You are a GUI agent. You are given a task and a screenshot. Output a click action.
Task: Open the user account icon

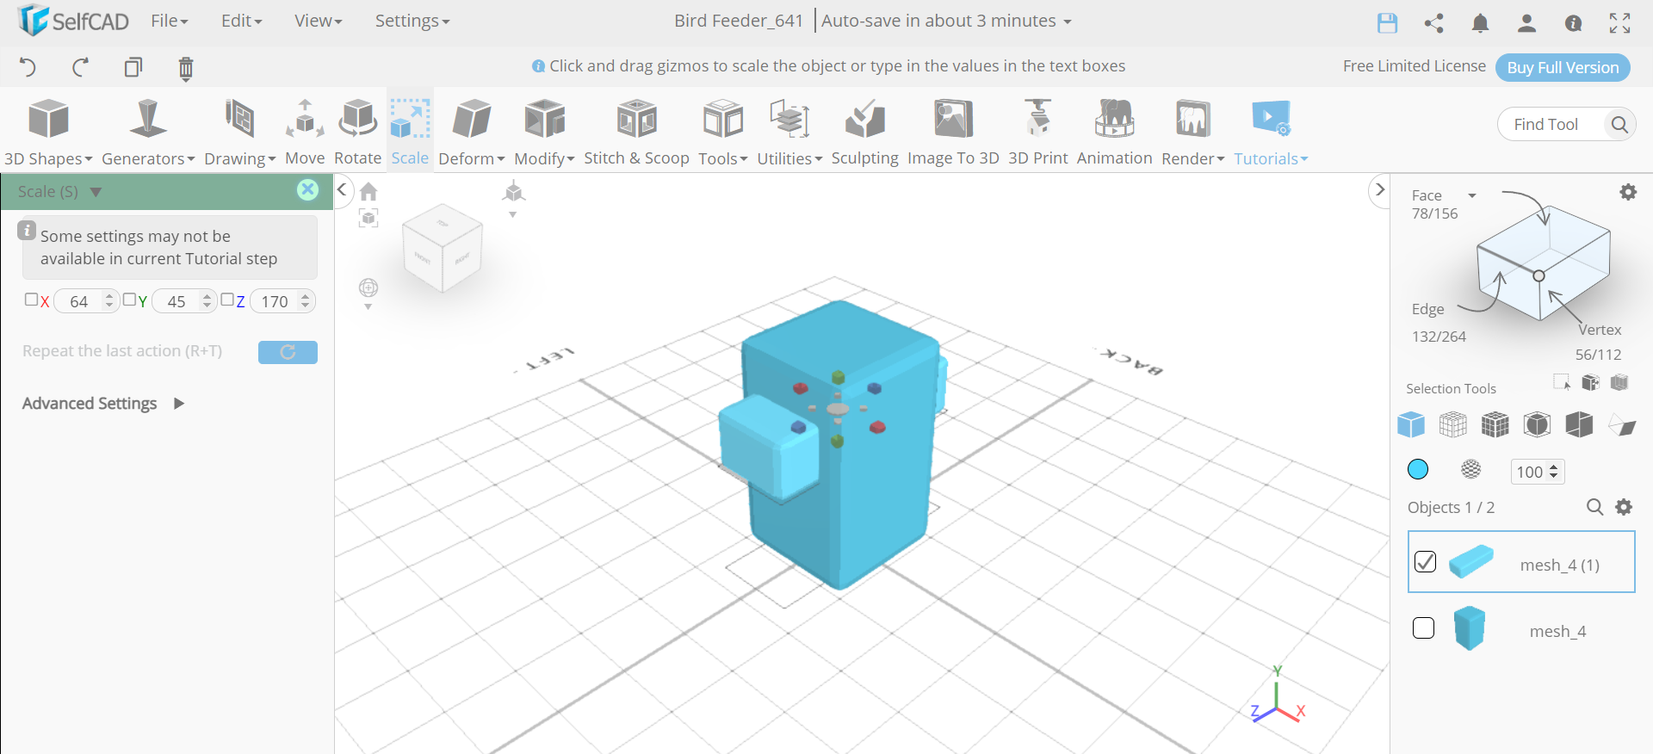pyautogui.click(x=1526, y=23)
